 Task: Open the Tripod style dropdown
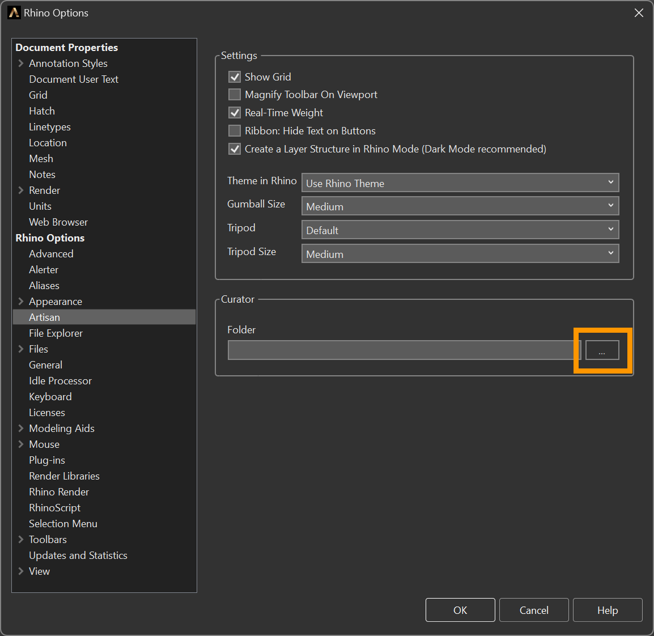(460, 230)
